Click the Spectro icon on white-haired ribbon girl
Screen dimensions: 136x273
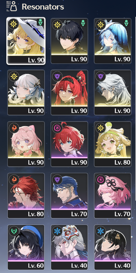[x=14, y=76]
